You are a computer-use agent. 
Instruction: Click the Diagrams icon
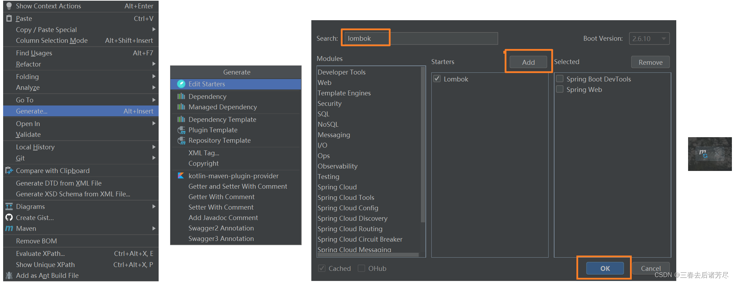[x=9, y=206]
